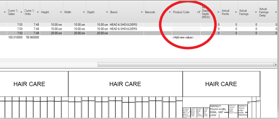Viewport: 279px width, 119px height.
Task: Click the first row Product Code cell
Action: [x=186, y=25]
